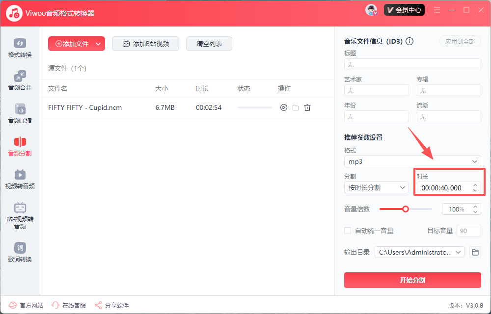491x314 pixels.
Task: Open 在线客服 support link
Action: pyautogui.click(x=68, y=305)
